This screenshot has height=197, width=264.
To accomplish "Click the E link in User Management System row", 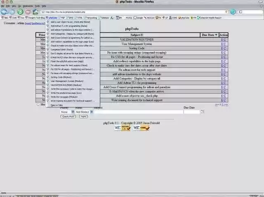I will (222, 44).
